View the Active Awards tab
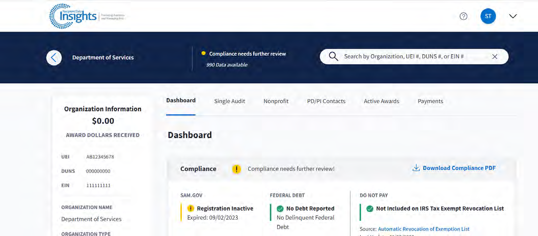538x236 pixels. tap(381, 101)
